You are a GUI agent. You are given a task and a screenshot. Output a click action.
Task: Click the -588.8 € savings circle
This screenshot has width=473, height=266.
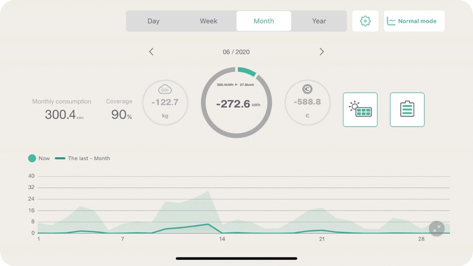(307, 103)
